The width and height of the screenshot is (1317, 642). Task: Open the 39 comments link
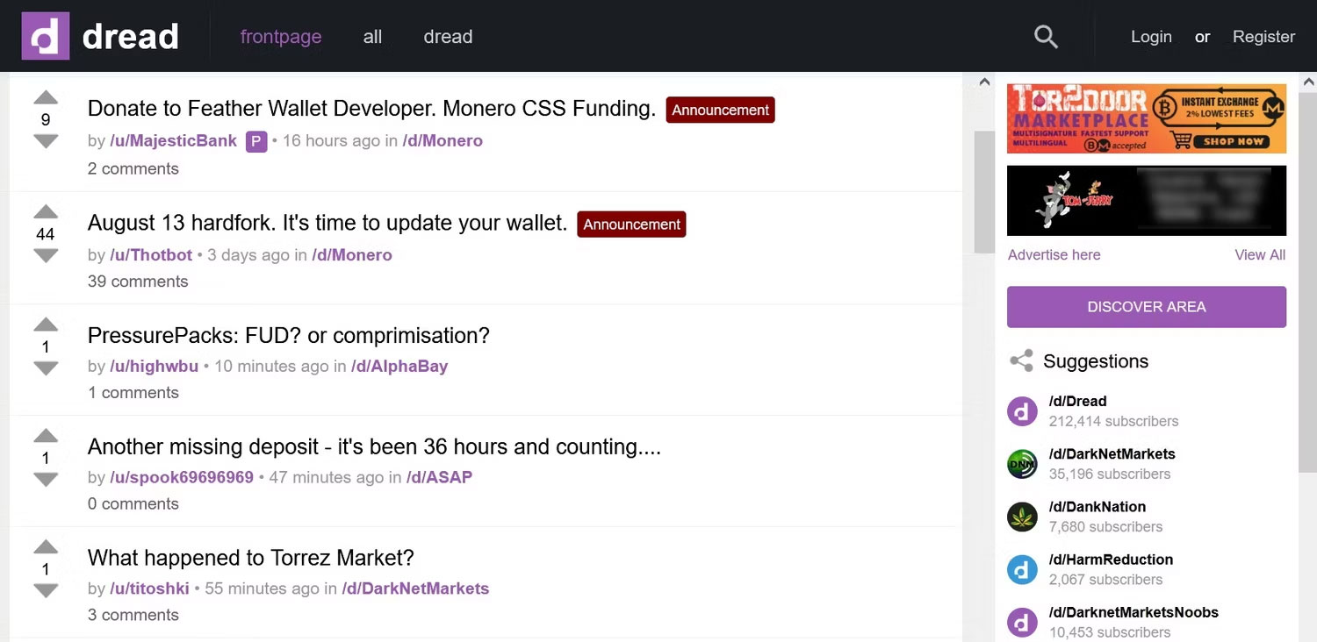[x=138, y=282]
